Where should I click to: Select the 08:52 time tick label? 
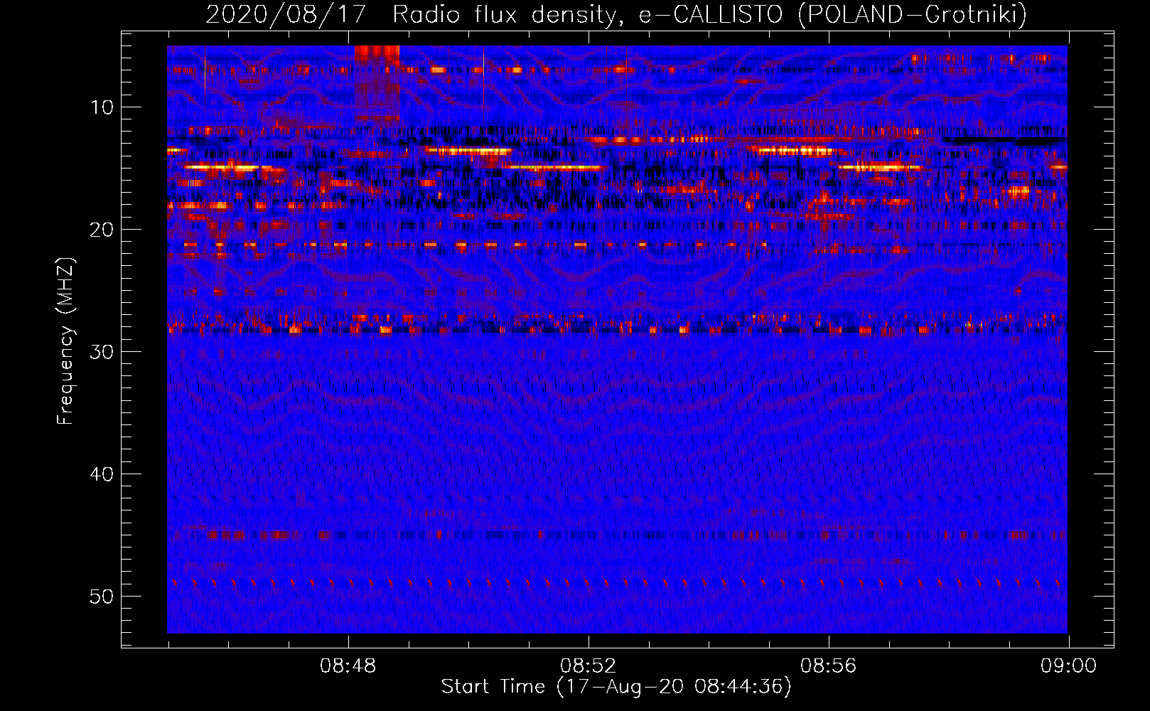coord(589,666)
